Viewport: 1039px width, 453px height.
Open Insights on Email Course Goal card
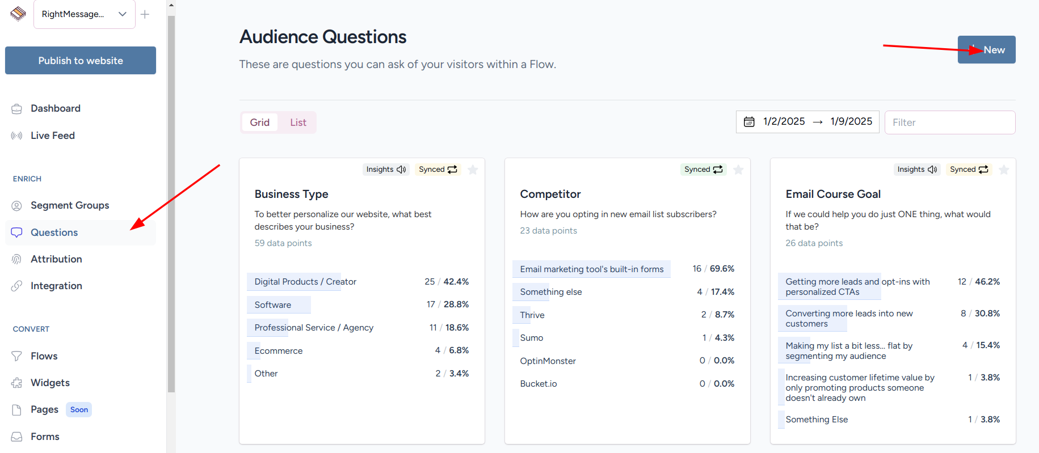(x=916, y=170)
